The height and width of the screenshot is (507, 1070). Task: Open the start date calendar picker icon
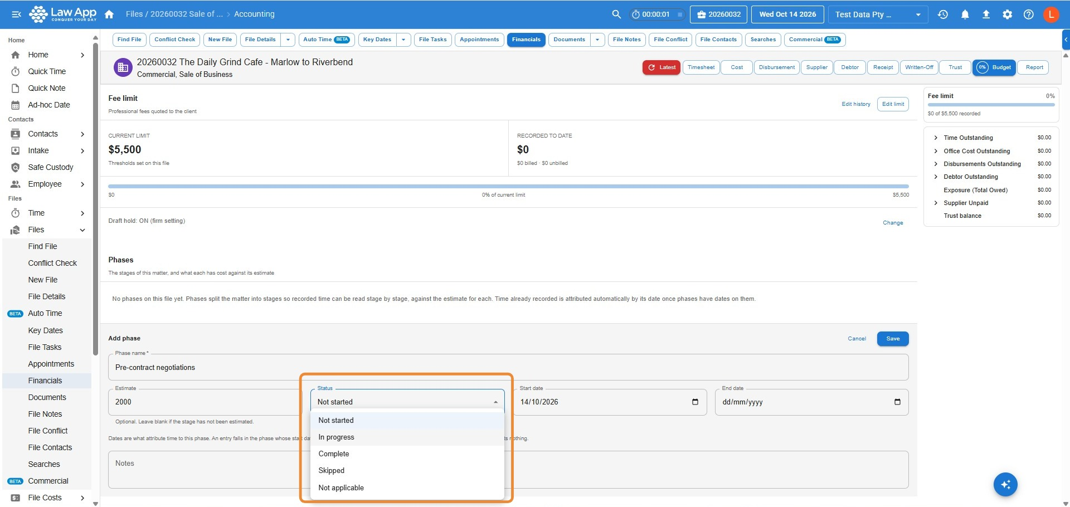click(x=695, y=402)
